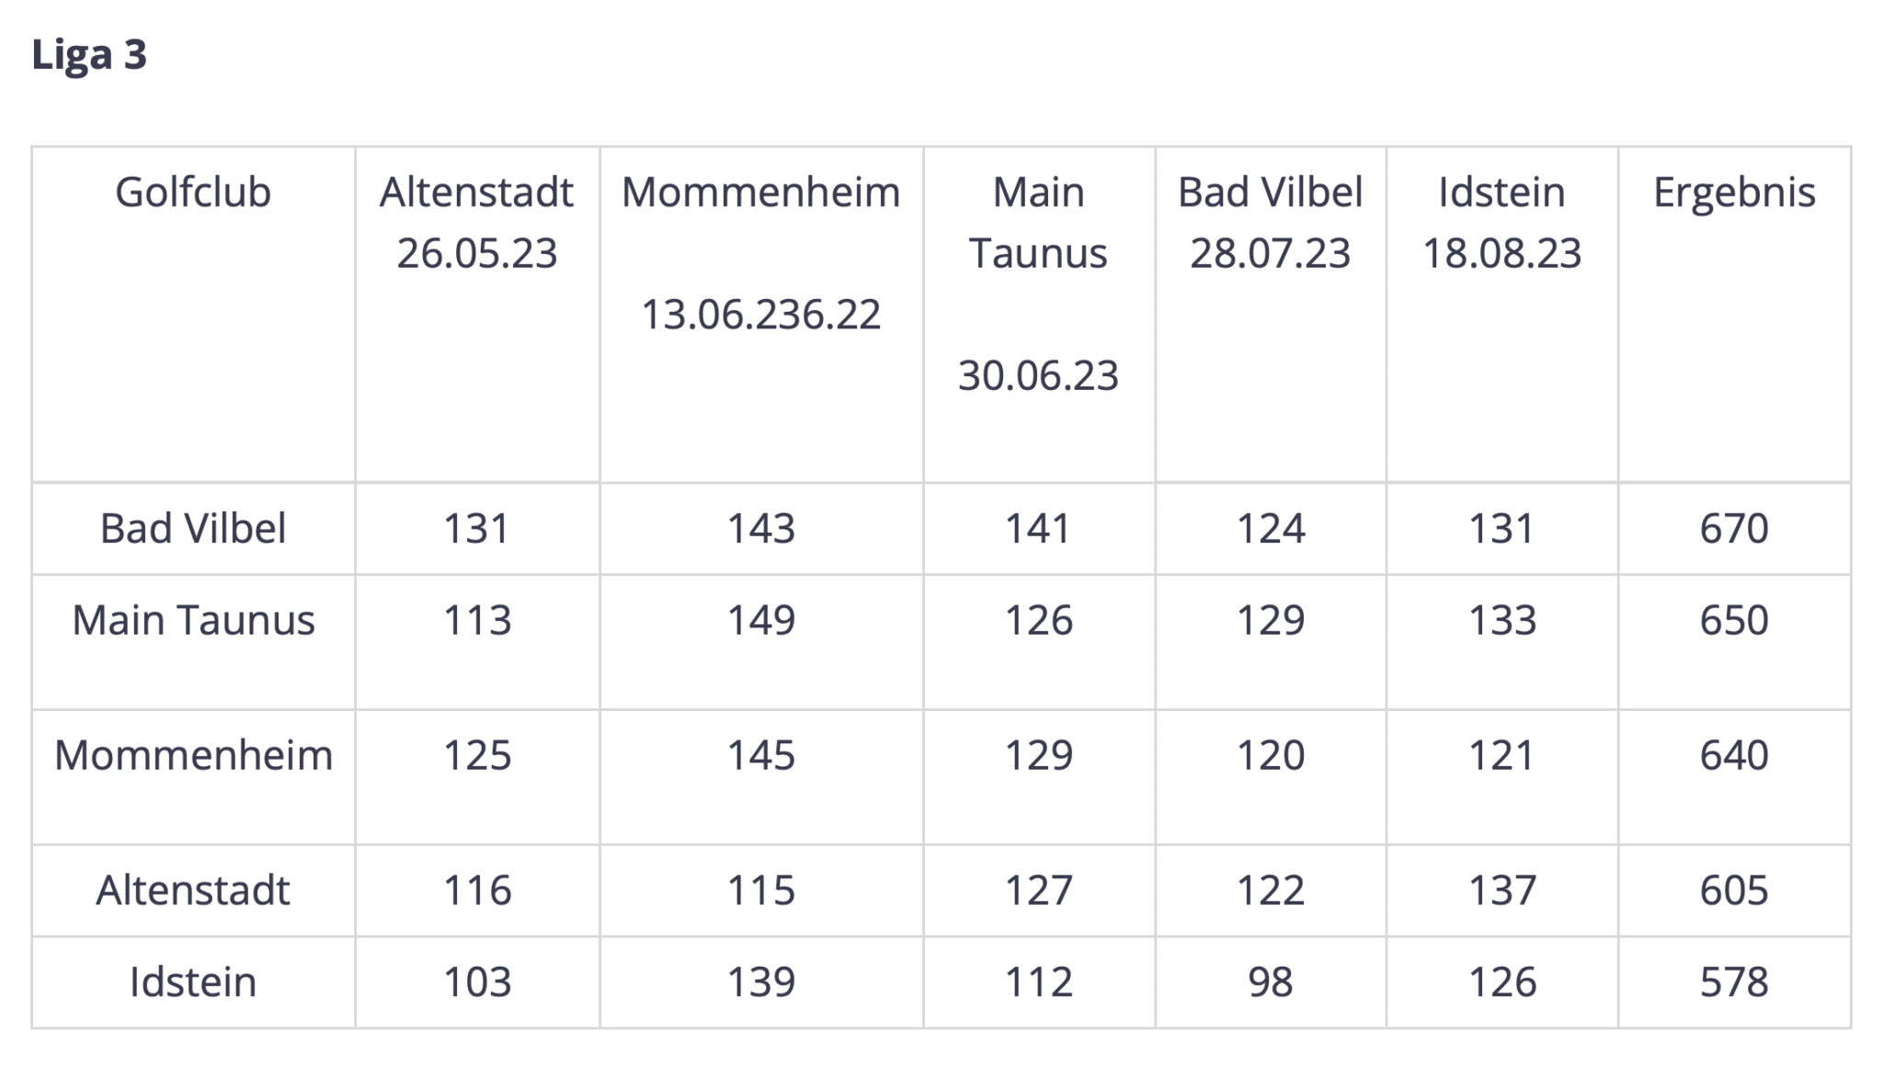The height and width of the screenshot is (1066, 1883).
Task: Select the Altenstadt row label
Action: (x=193, y=890)
